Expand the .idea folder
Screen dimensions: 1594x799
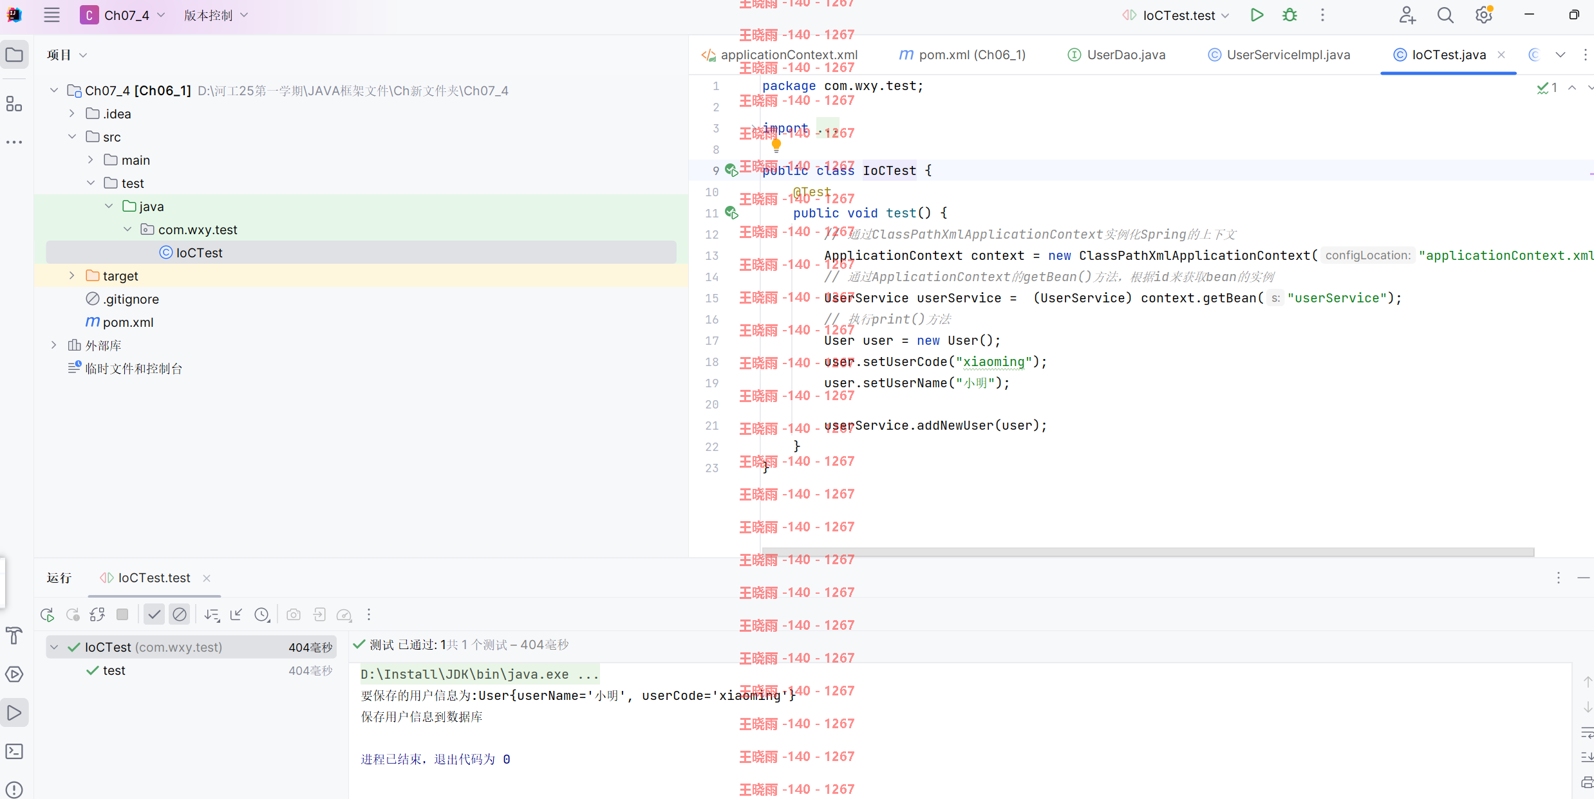(72, 113)
